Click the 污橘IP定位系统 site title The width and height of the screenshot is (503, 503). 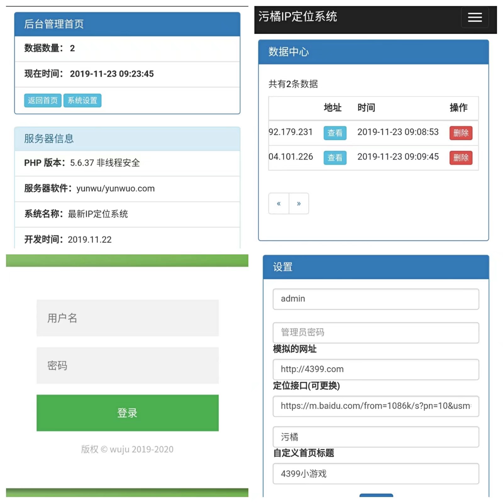click(297, 16)
